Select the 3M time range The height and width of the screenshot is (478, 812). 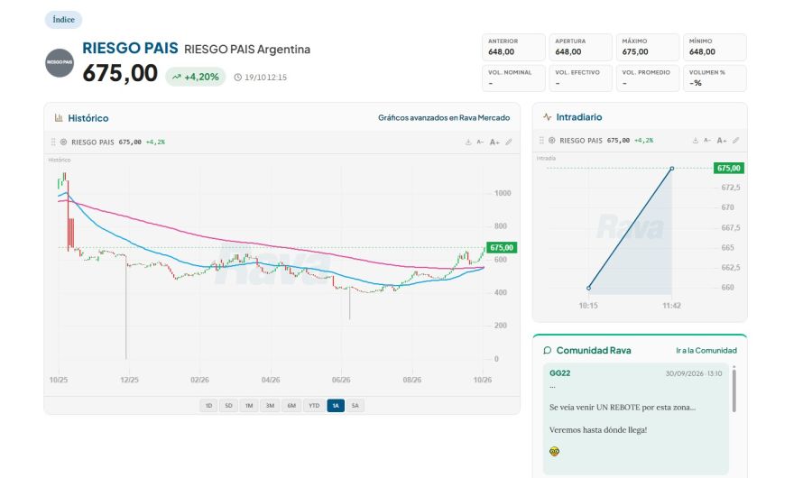[270, 406]
